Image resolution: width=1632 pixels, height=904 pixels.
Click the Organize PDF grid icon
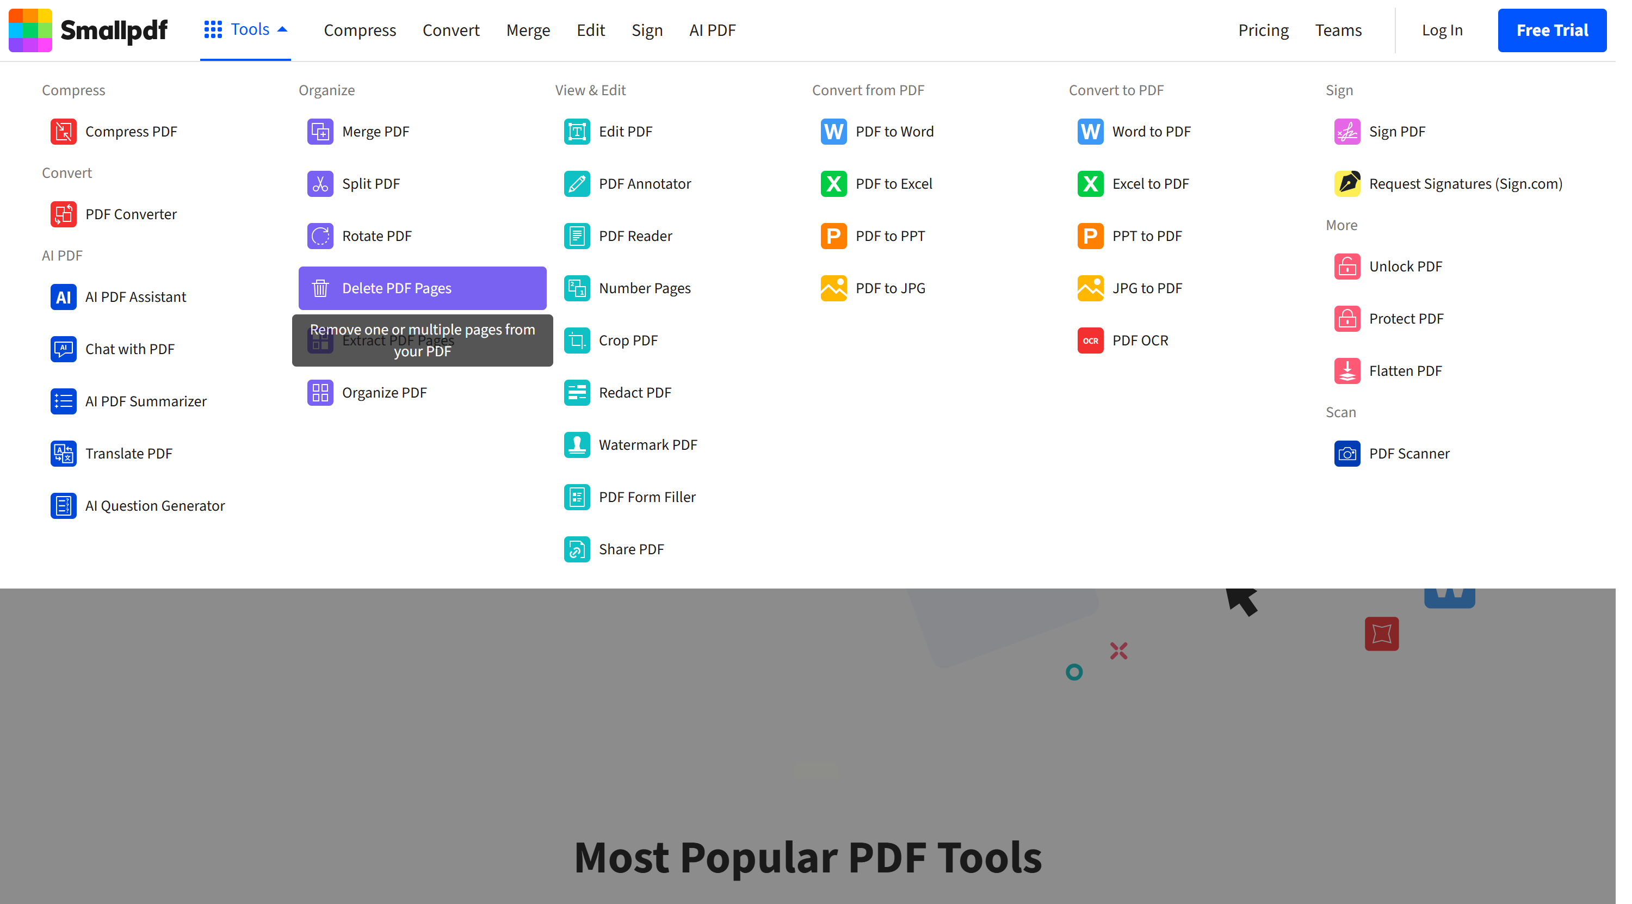click(x=320, y=393)
